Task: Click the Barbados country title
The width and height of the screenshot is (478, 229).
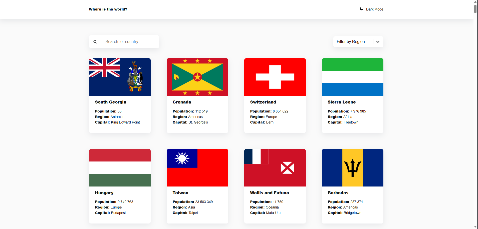Action: 338,193
